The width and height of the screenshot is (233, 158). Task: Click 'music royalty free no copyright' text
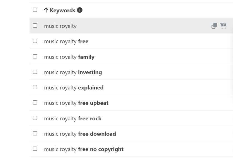coord(84,149)
